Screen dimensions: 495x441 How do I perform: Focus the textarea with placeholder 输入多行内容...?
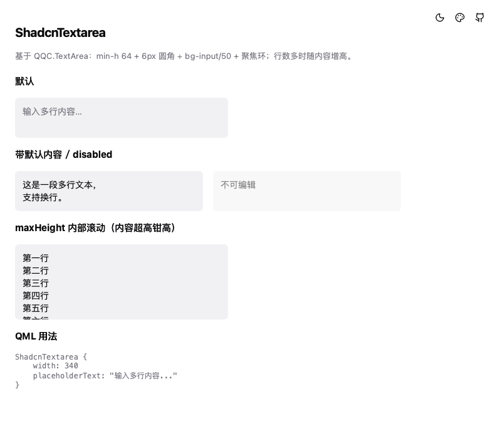[x=122, y=118]
